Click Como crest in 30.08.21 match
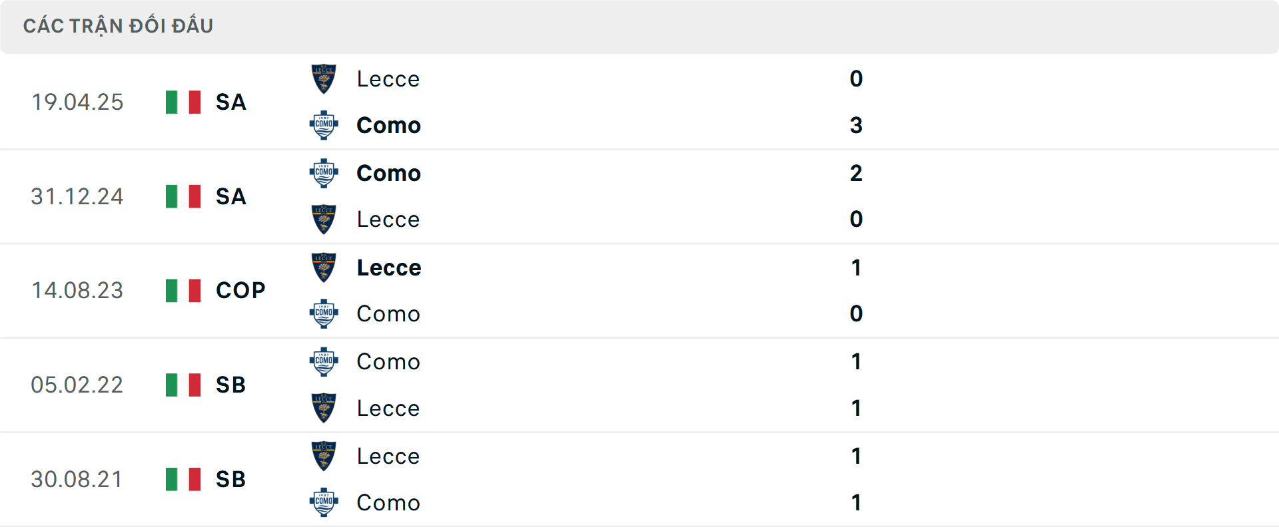 324,502
